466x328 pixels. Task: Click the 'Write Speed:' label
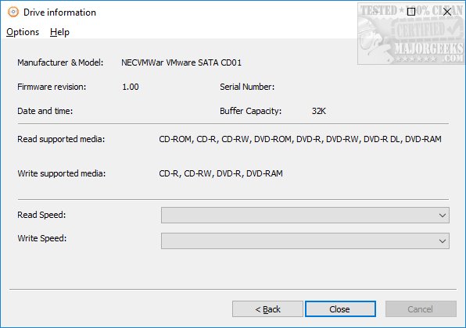(42, 238)
